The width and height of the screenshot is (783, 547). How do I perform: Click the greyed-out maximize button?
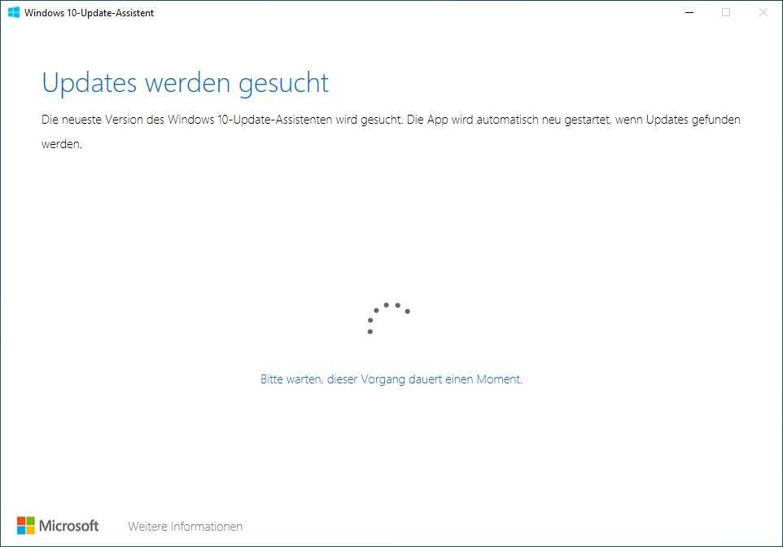(726, 13)
